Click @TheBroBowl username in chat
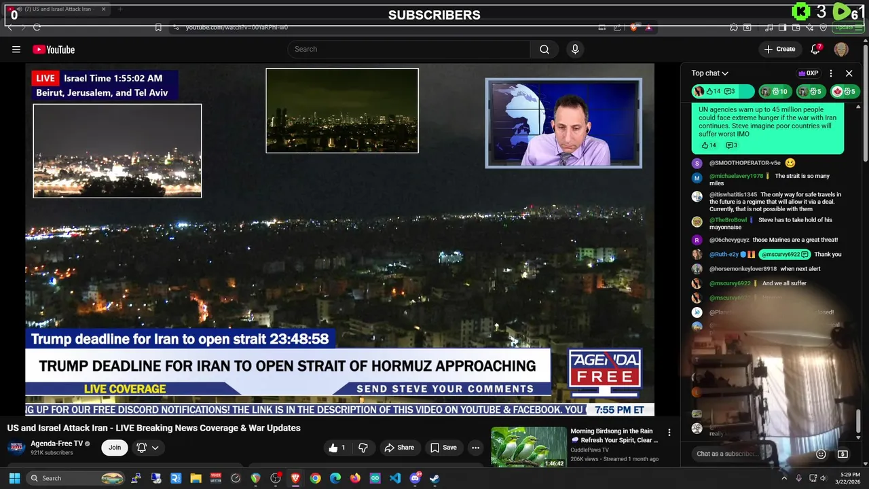Screen dimensions: 869x489 [x=728, y=220]
